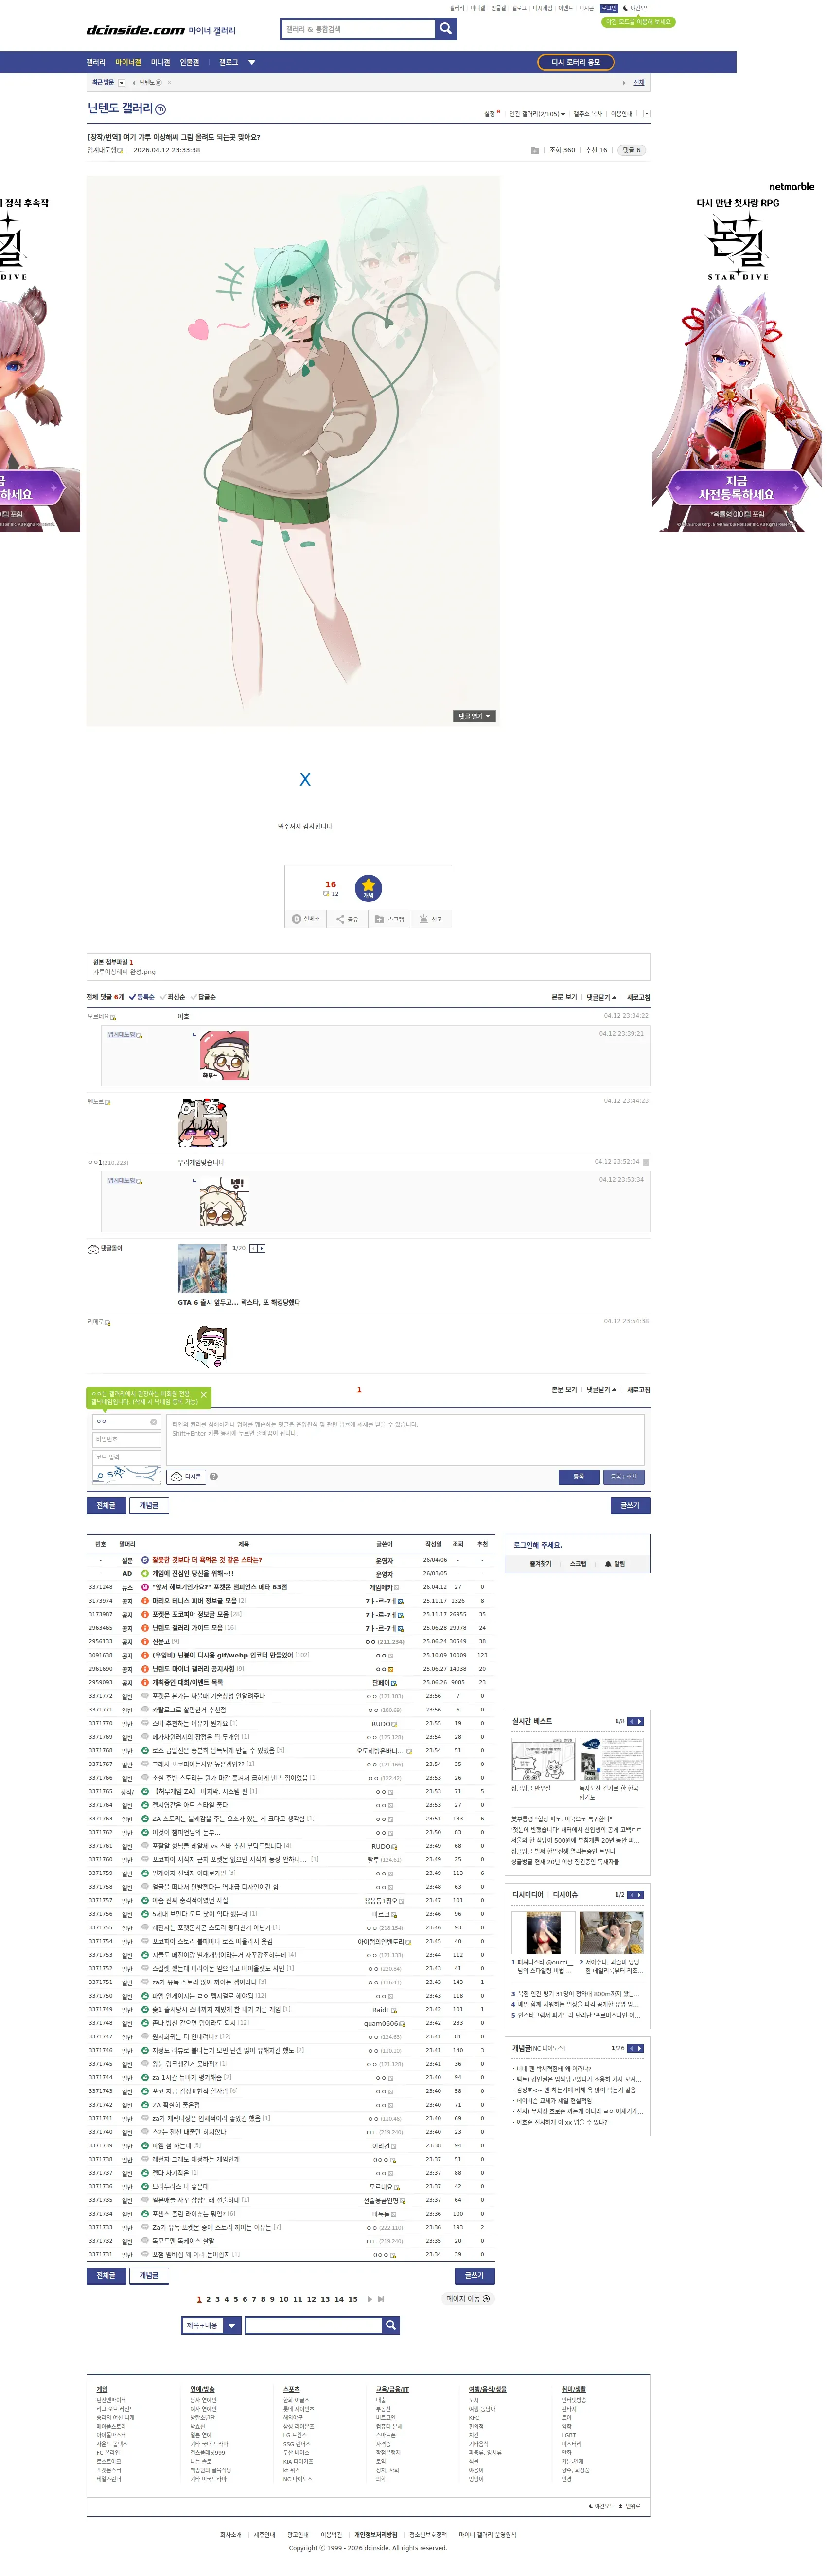Click the 댓글 6 badge in post header
The height and width of the screenshot is (2576, 827).
coord(631,150)
